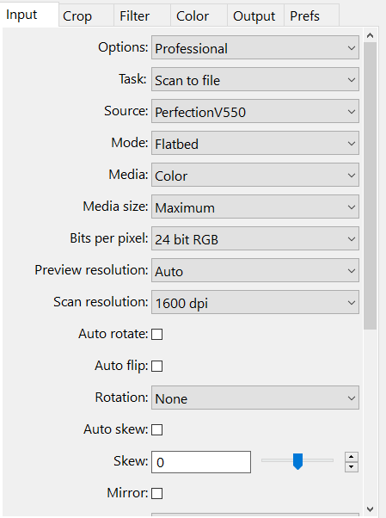
Task: Toggle the Auto skew checkbox
Action: point(156,429)
